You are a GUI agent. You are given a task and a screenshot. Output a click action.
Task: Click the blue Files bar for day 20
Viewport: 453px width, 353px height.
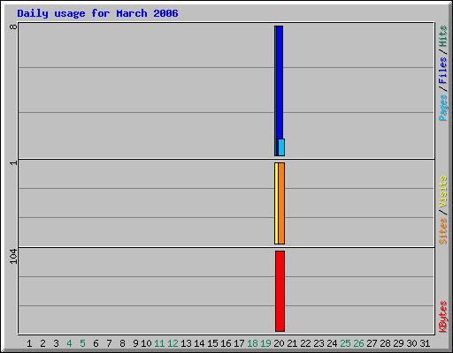[x=280, y=82]
